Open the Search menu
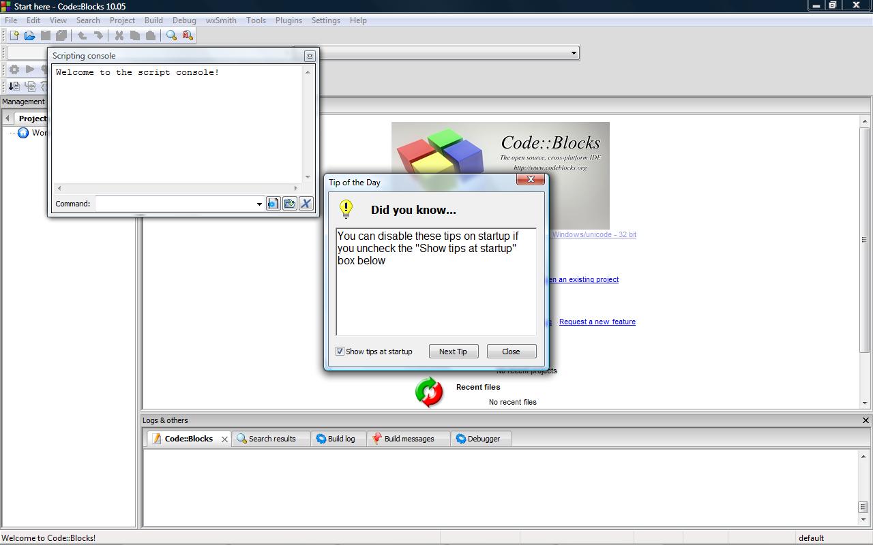This screenshot has width=873, height=545. [88, 20]
